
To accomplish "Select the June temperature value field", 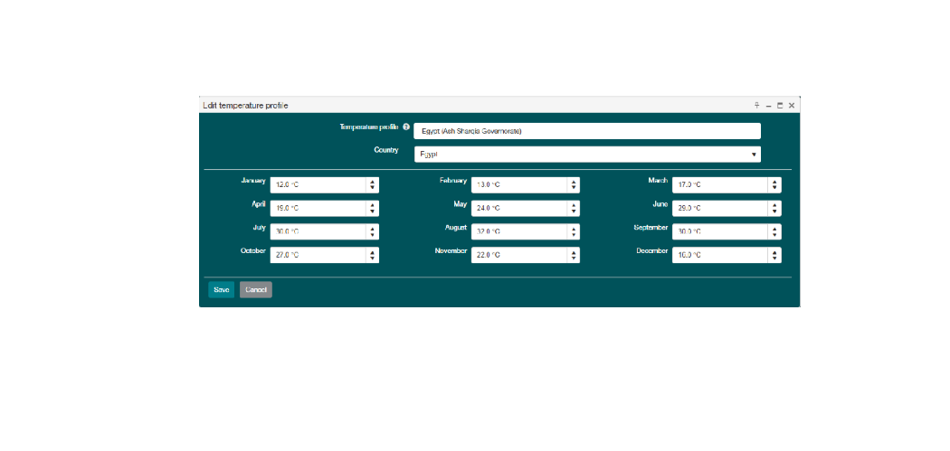I will [x=719, y=208].
